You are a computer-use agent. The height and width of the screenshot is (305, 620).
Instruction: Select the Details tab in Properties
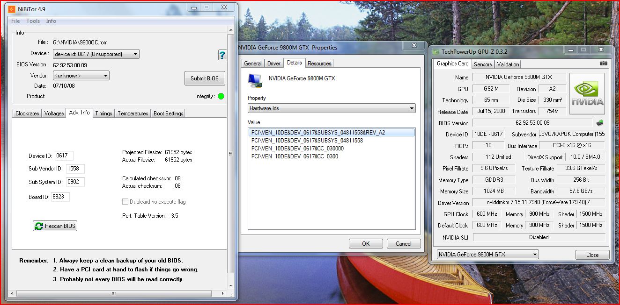(x=295, y=63)
